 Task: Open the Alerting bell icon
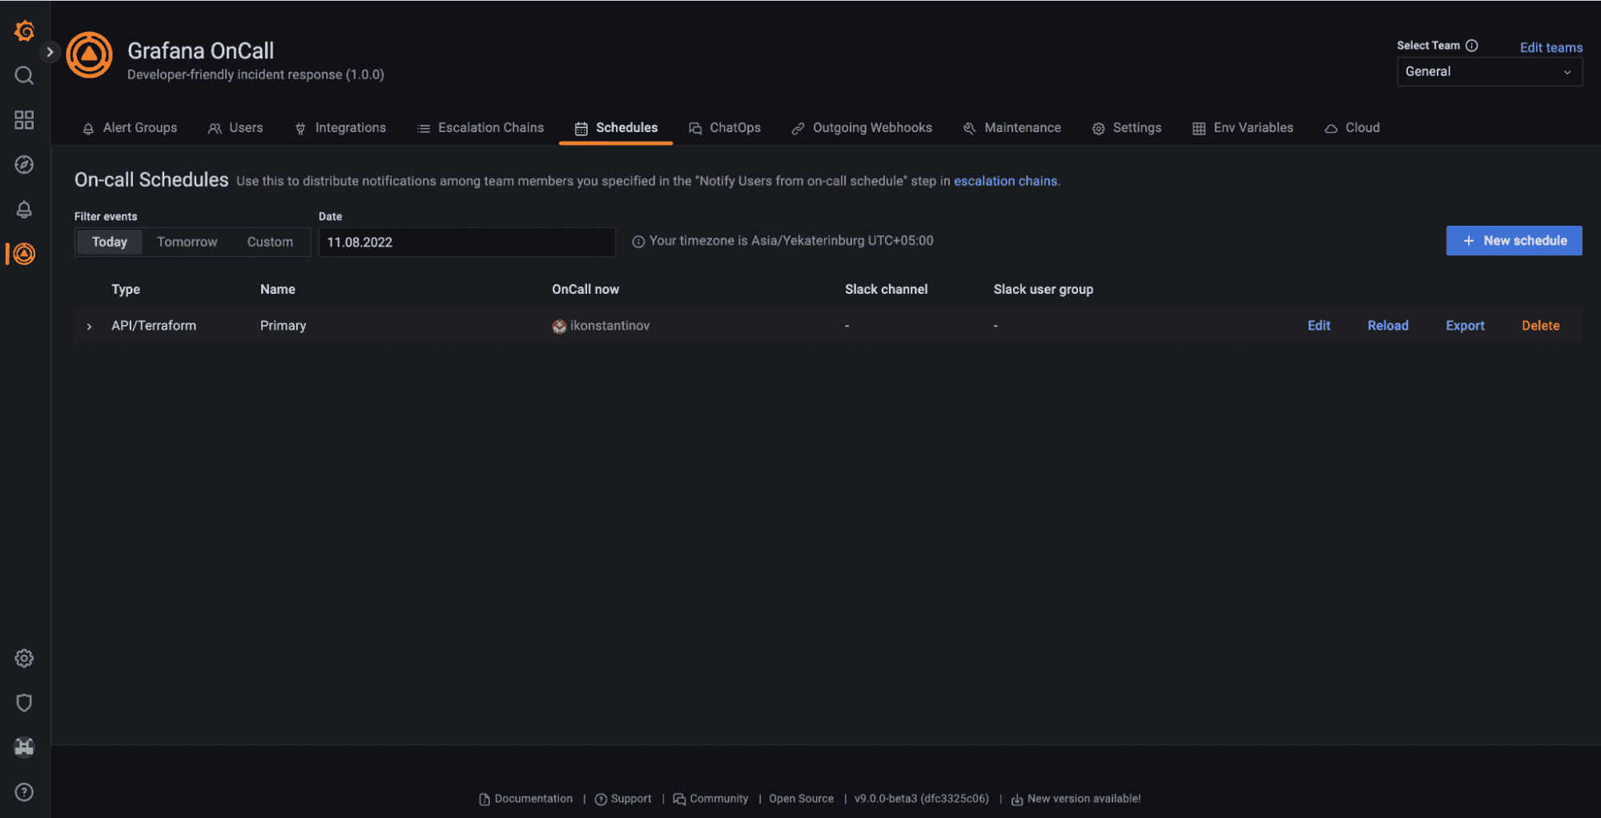23,209
